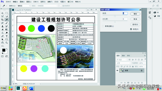Select the Zoom tool
Screen dimensions: 162x91
[7, 43]
